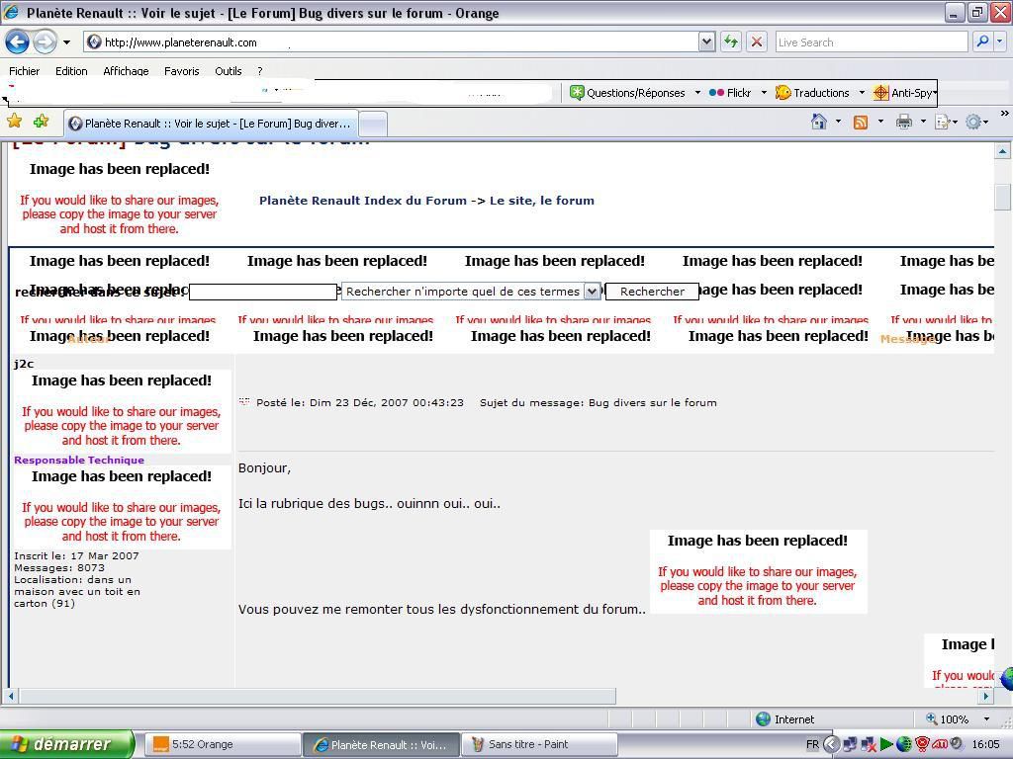
Task: Show more toolbar items with the chevron
Action: (1005, 114)
